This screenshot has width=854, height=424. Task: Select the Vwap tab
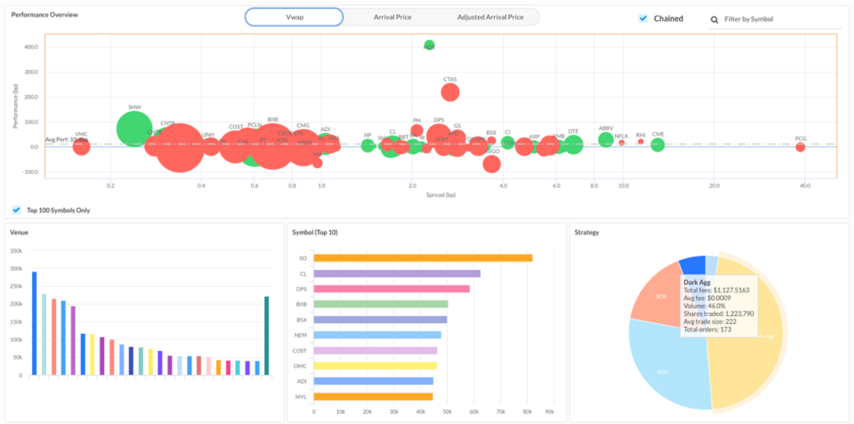[294, 17]
